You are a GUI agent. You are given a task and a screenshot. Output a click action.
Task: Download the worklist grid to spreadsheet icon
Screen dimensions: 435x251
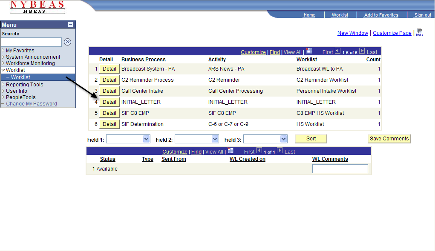309,51
